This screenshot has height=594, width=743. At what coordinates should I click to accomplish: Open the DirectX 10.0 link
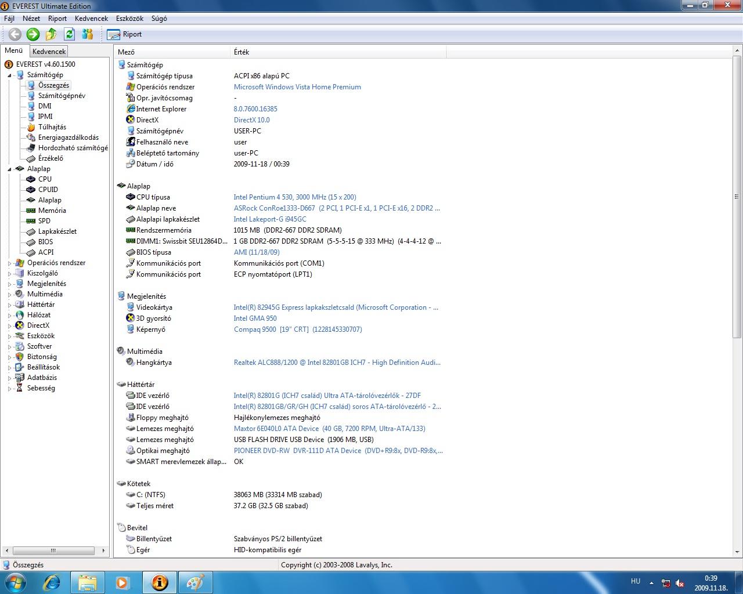pos(251,120)
